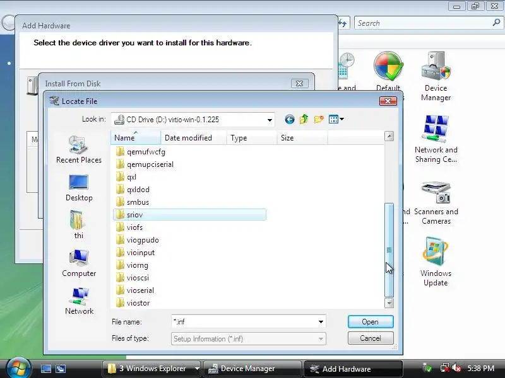Create a new folder in Locate File
Viewport: 505px width, 378px height.
(319, 120)
